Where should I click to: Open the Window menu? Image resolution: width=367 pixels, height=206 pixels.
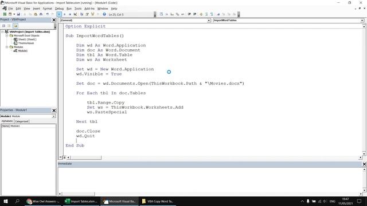point(103,9)
